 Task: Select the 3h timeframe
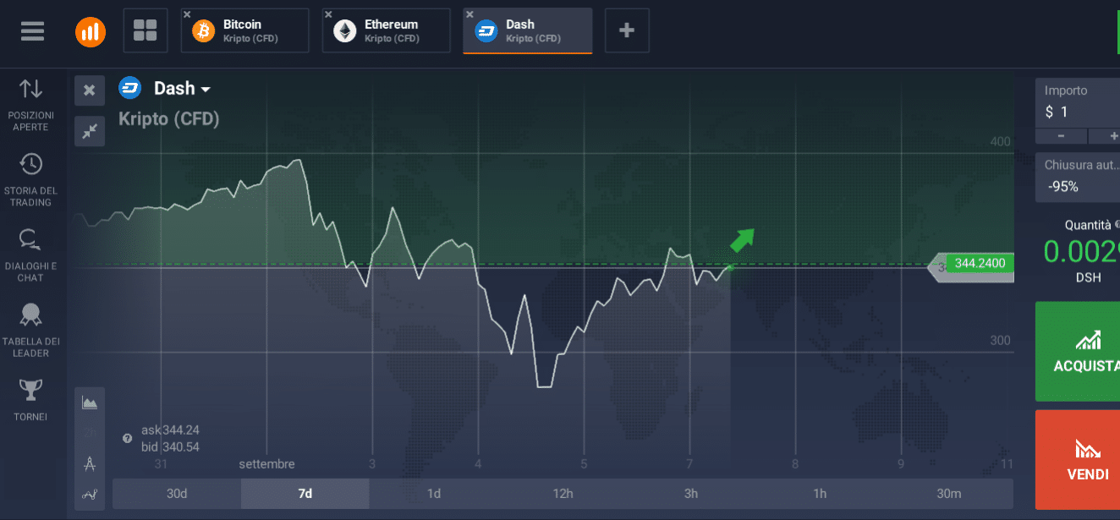pyautogui.click(x=691, y=494)
